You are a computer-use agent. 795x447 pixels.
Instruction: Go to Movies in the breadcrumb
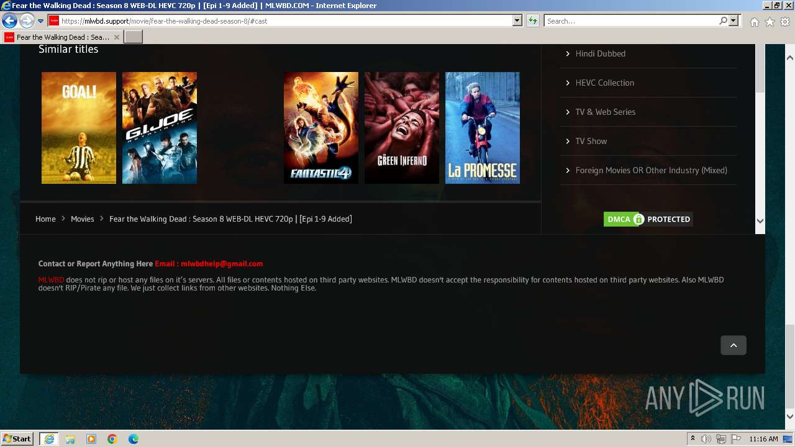pos(82,219)
